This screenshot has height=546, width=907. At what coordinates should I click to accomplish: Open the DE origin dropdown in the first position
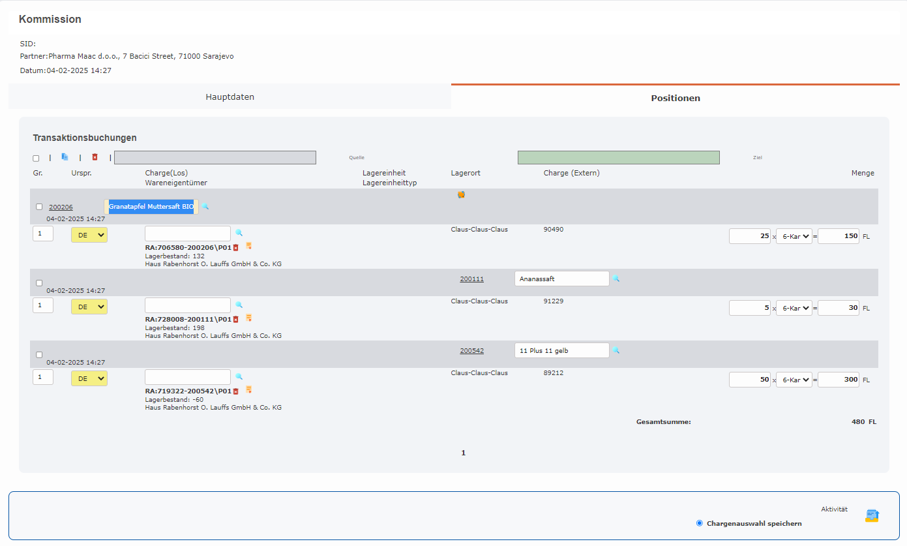(89, 235)
